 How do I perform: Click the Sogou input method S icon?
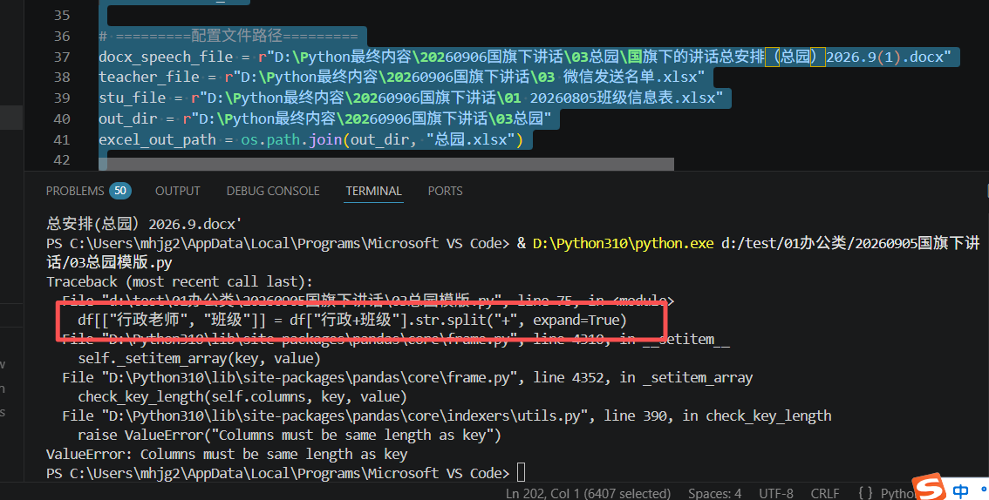coord(931,488)
